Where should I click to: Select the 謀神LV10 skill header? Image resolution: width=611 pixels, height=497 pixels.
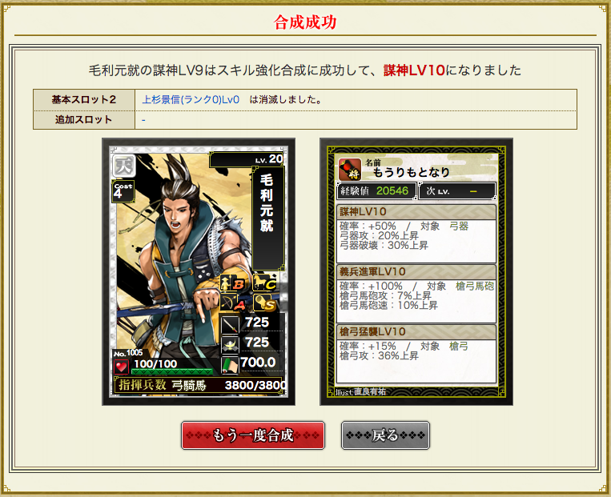click(416, 212)
